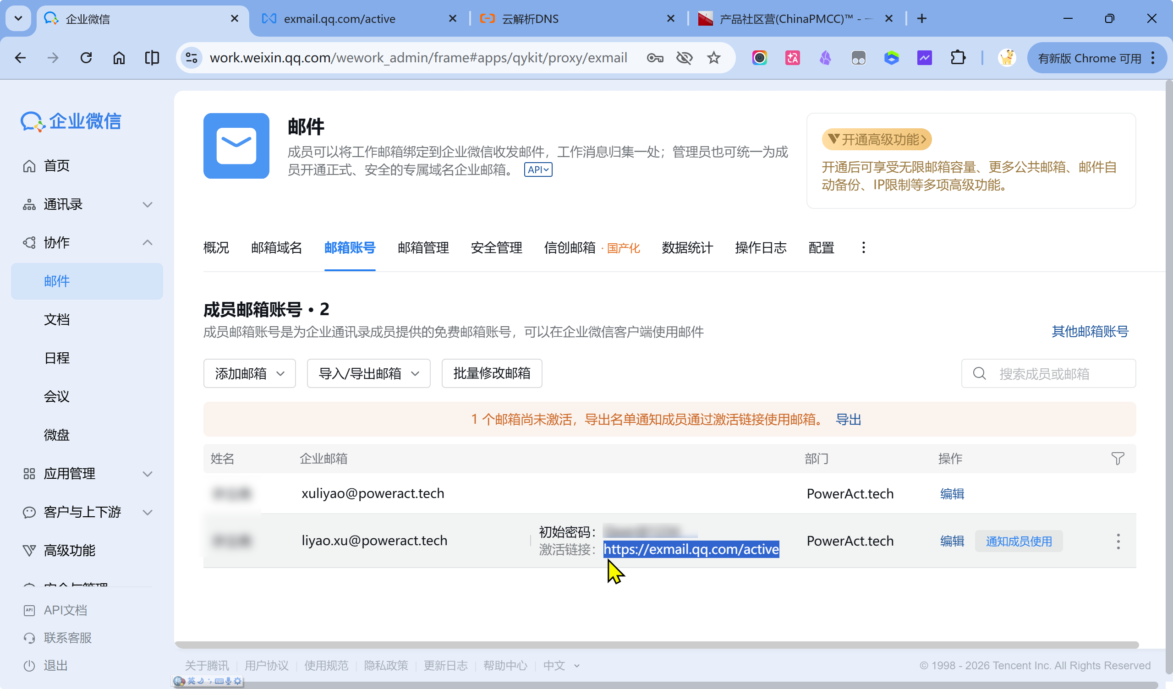
Task: Open the mail app envelope icon
Action: pos(236,146)
